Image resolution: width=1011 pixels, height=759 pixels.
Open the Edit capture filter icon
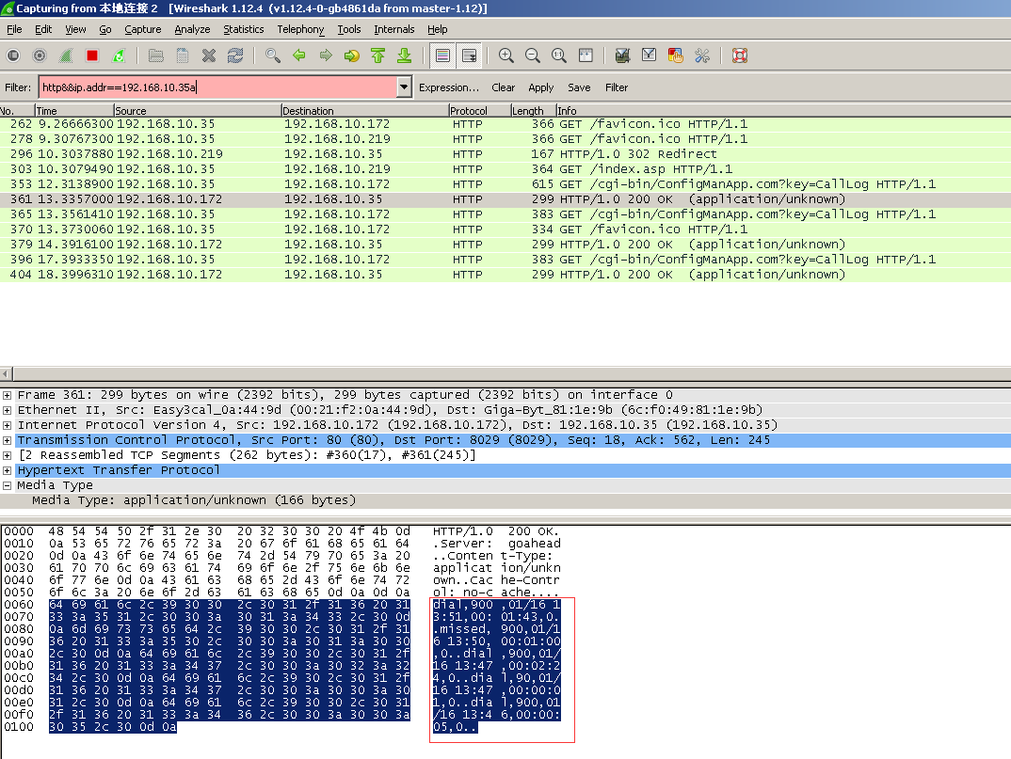click(x=622, y=55)
